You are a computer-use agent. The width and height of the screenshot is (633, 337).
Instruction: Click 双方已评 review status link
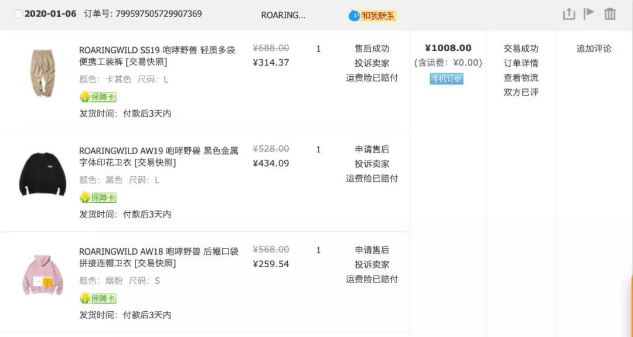(521, 93)
